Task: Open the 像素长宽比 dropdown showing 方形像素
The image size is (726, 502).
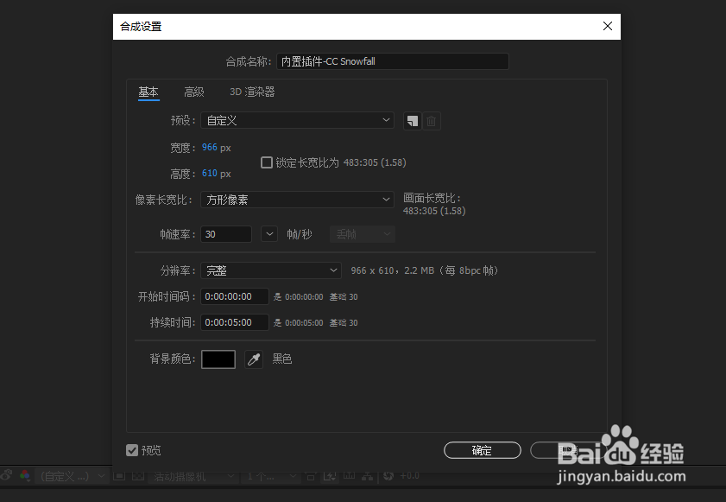Action: [x=297, y=200]
